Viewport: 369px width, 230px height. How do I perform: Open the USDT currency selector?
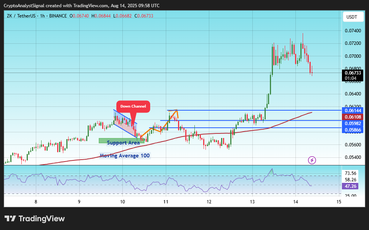pyautogui.click(x=353, y=17)
